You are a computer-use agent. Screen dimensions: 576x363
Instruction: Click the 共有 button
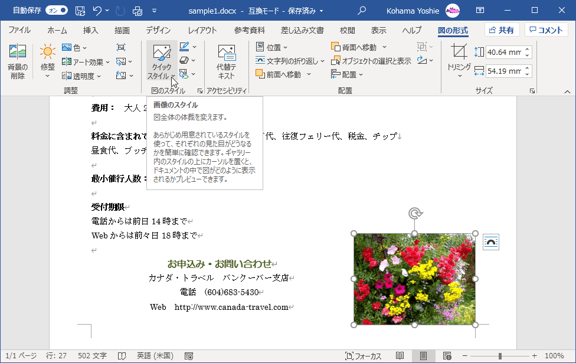coord(502,29)
